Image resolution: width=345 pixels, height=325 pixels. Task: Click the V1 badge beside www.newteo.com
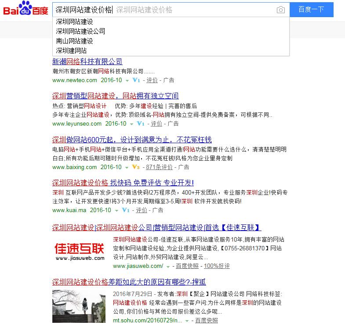tap(136, 80)
